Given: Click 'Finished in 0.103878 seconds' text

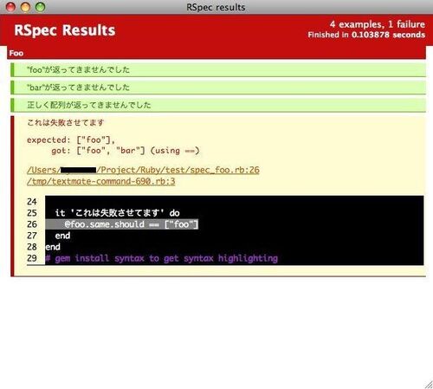Looking at the screenshot, I should coord(366,35).
